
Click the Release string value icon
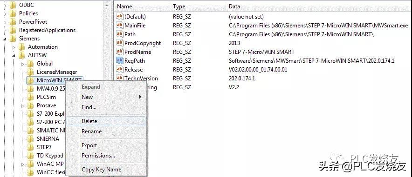pos(120,69)
